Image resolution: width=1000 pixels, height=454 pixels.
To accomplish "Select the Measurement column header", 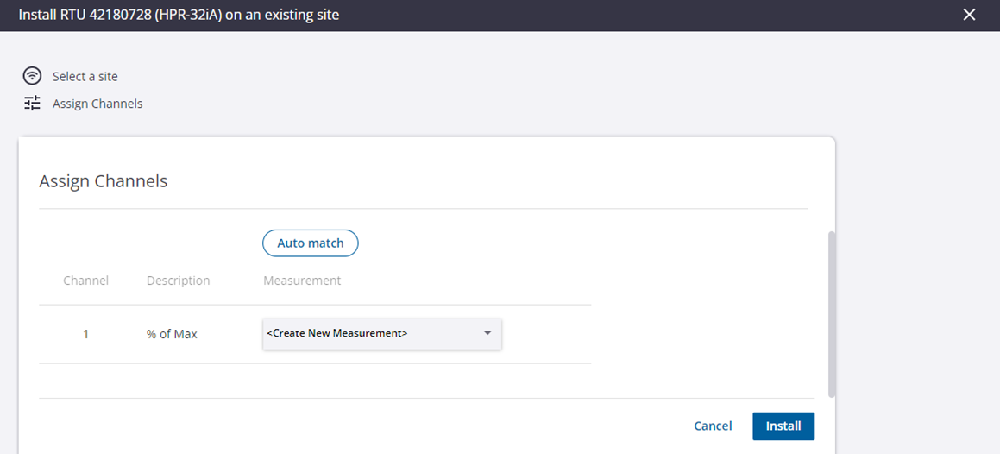I will tap(302, 281).
